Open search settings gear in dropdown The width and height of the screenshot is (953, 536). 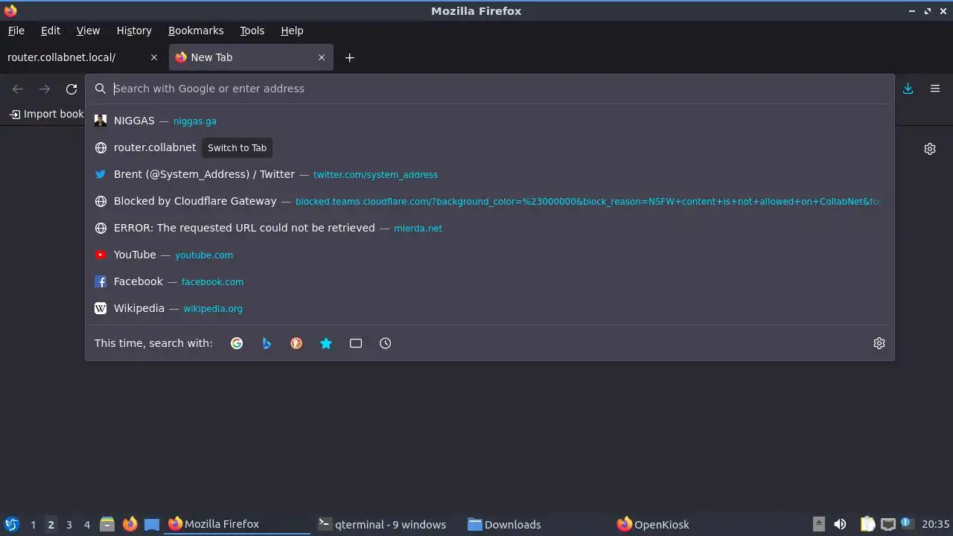(x=879, y=343)
